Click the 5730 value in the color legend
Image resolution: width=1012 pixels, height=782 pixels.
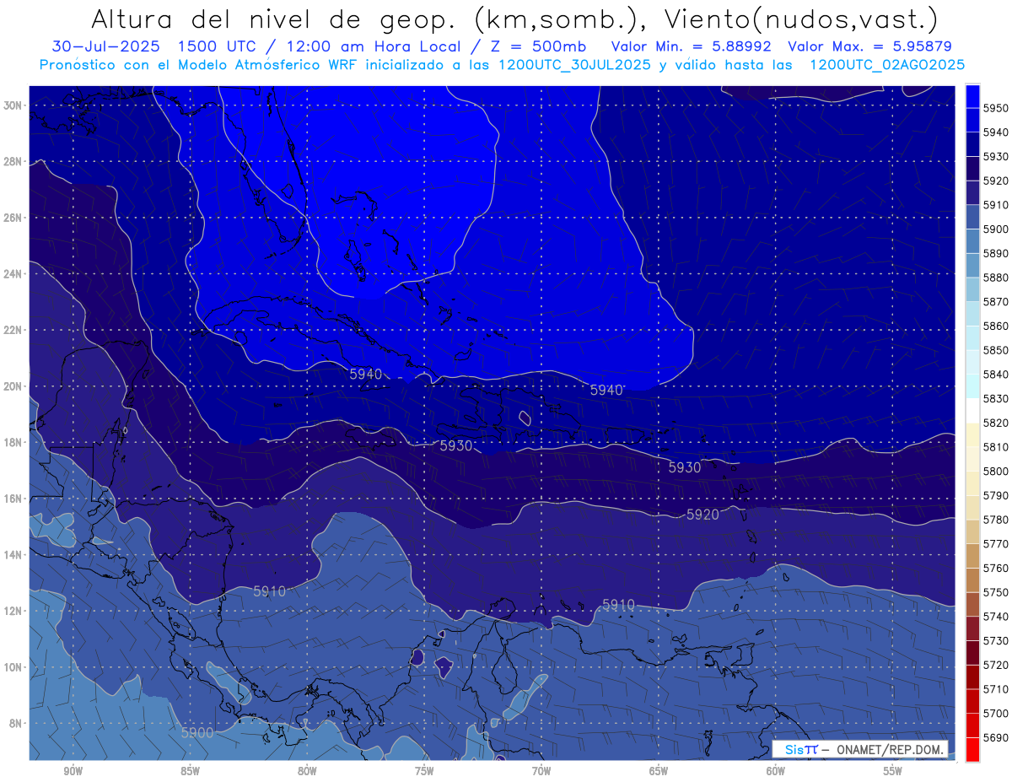click(996, 641)
